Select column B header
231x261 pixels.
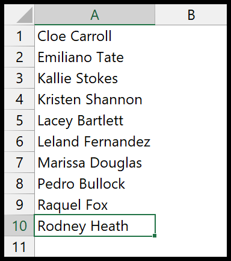coord(191,15)
